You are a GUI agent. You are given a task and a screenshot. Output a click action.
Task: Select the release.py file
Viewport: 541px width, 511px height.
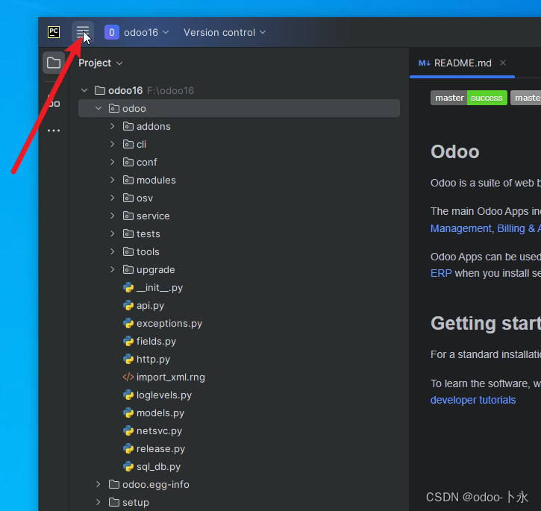tap(160, 449)
